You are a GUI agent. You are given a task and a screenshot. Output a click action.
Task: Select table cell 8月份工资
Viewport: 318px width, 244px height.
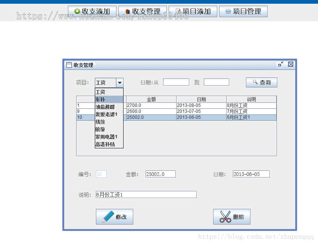point(252,105)
